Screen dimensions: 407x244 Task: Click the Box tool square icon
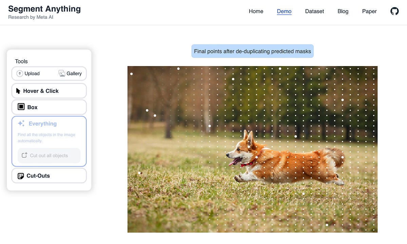tap(20, 107)
